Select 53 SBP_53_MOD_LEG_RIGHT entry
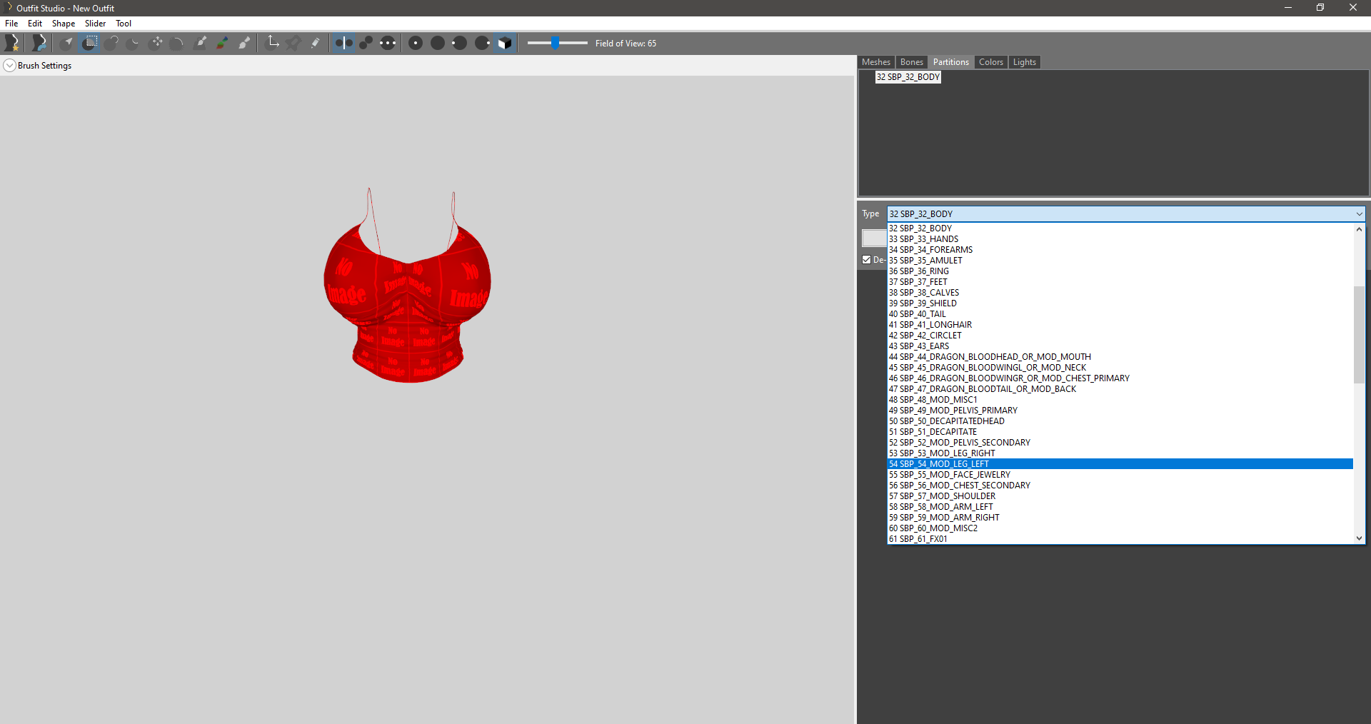 click(x=1120, y=453)
